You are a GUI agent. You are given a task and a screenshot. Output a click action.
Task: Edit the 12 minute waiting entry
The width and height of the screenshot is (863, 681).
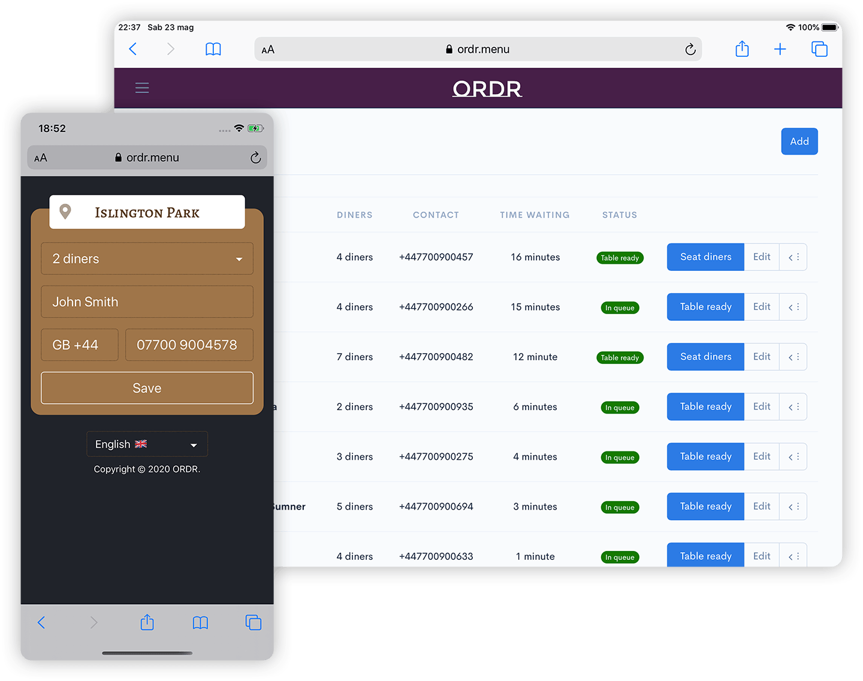click(762, 357)
